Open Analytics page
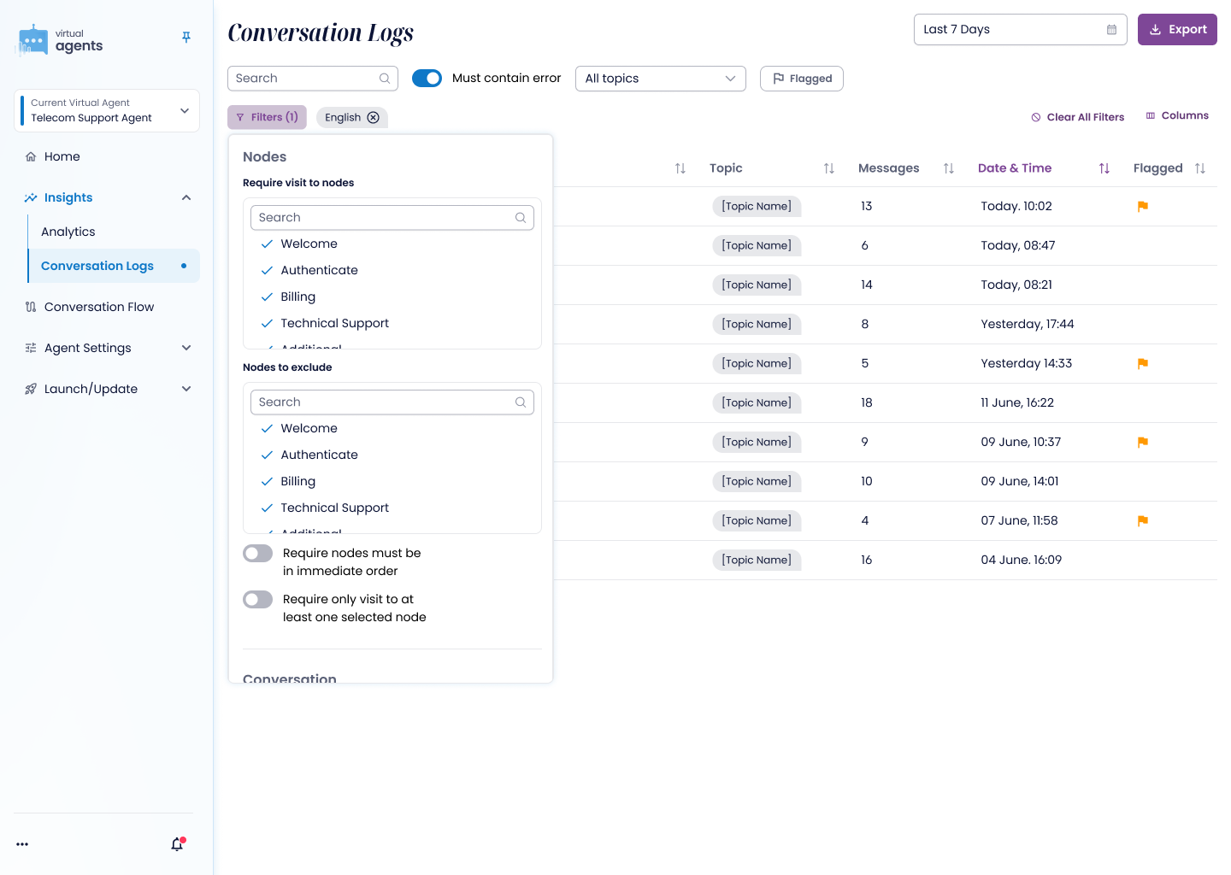The image size is (1231, 875). [68, 232]
